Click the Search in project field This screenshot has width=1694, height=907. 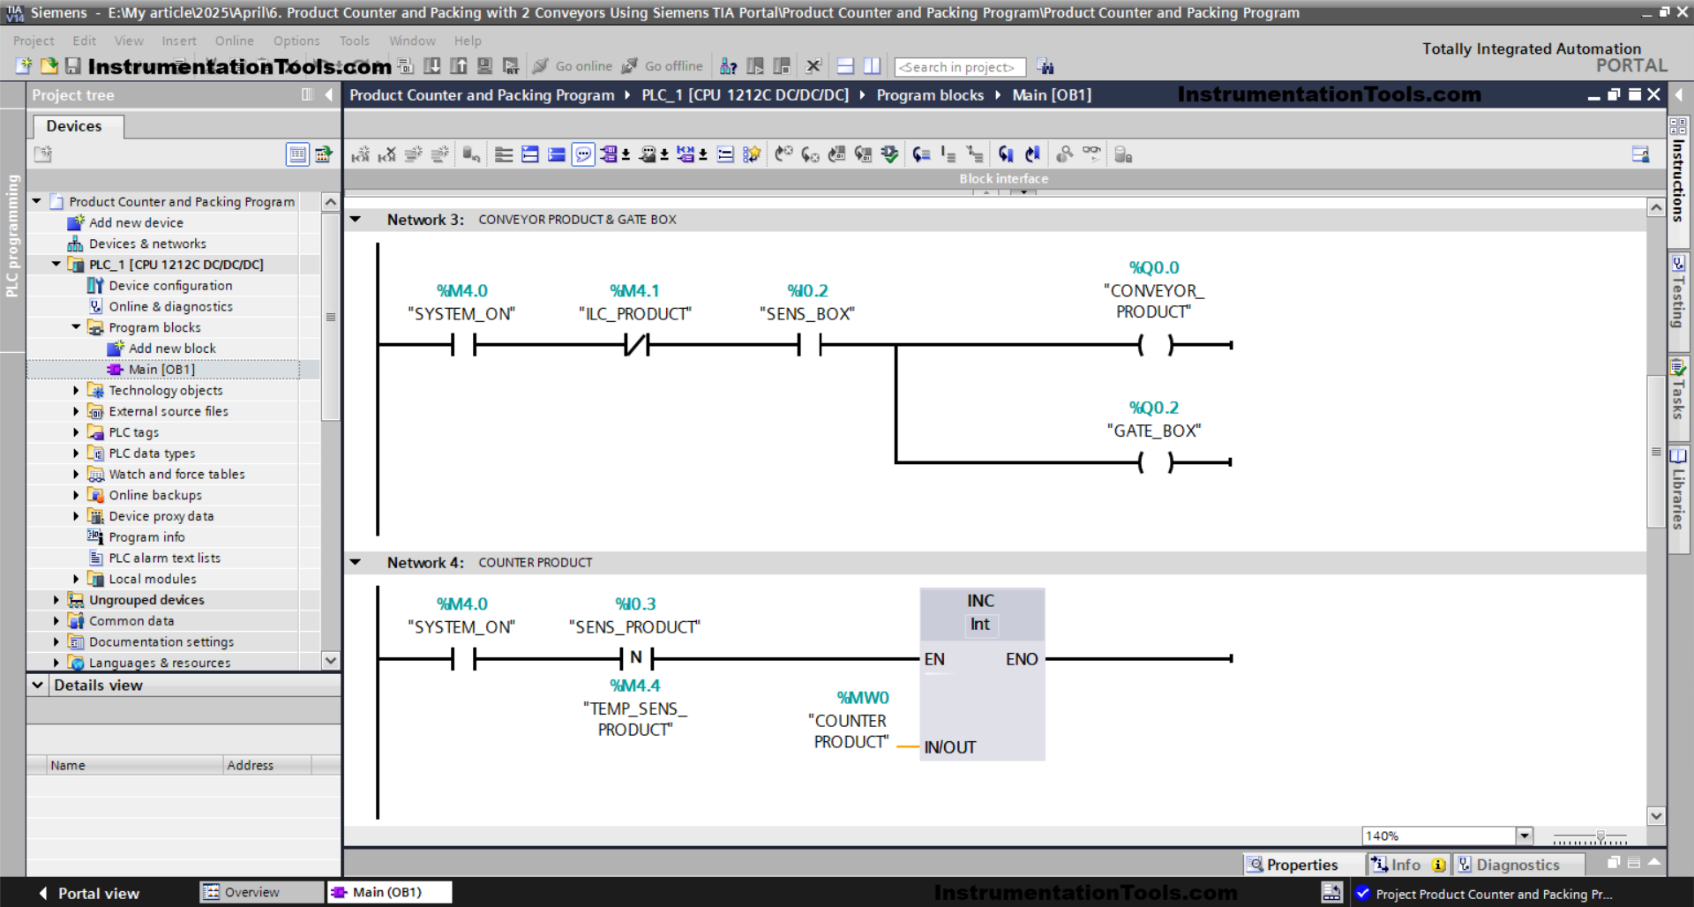[x=959, y=67]
